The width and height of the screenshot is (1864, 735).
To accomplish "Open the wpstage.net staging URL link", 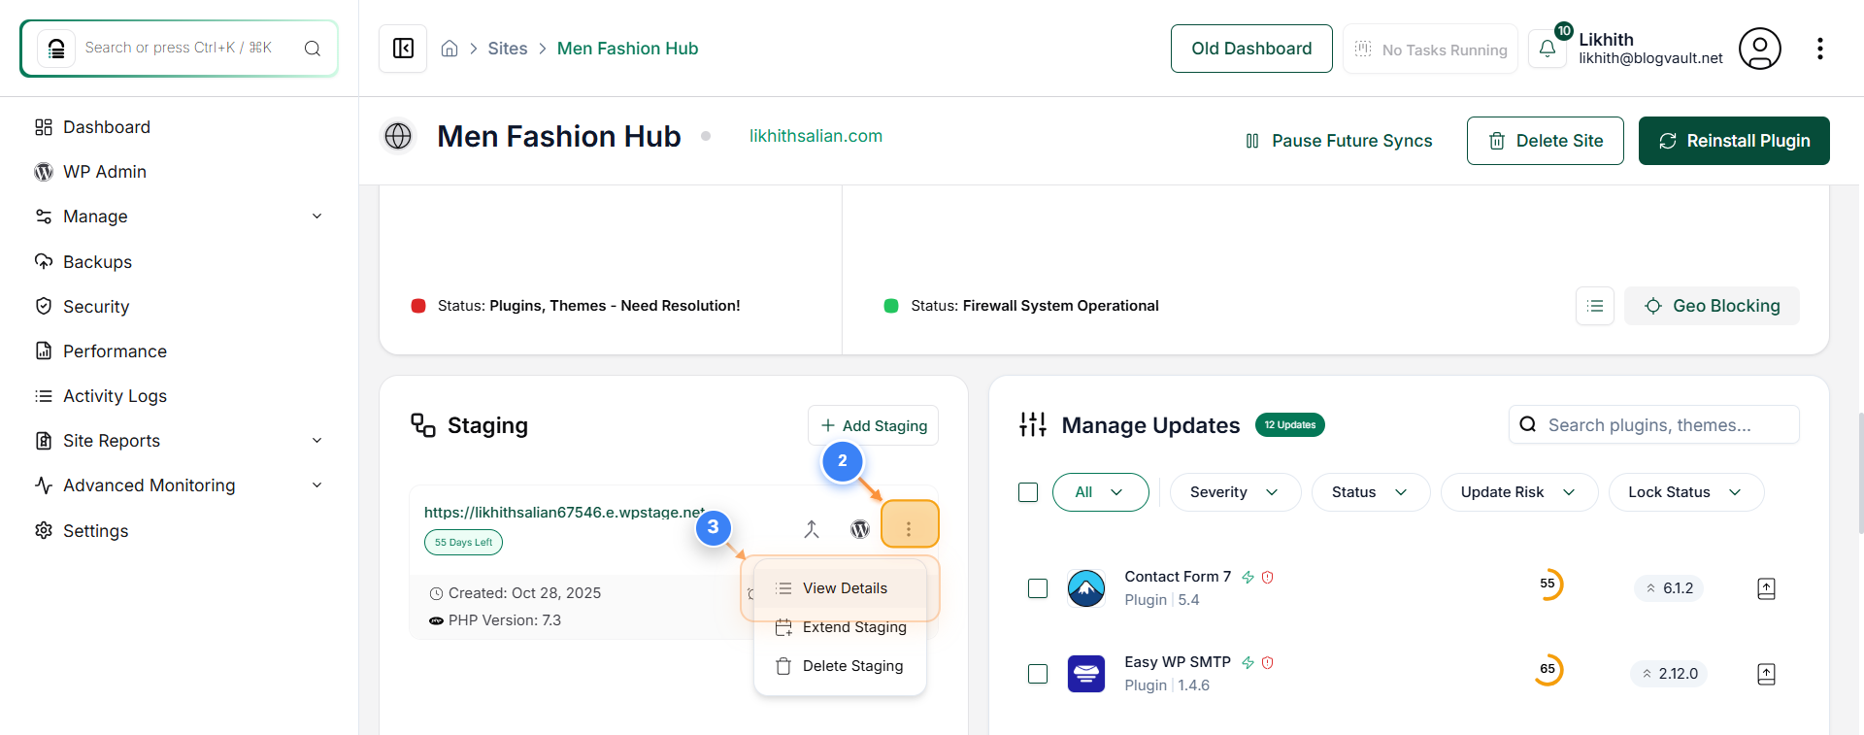I will (x=565, y=512).
